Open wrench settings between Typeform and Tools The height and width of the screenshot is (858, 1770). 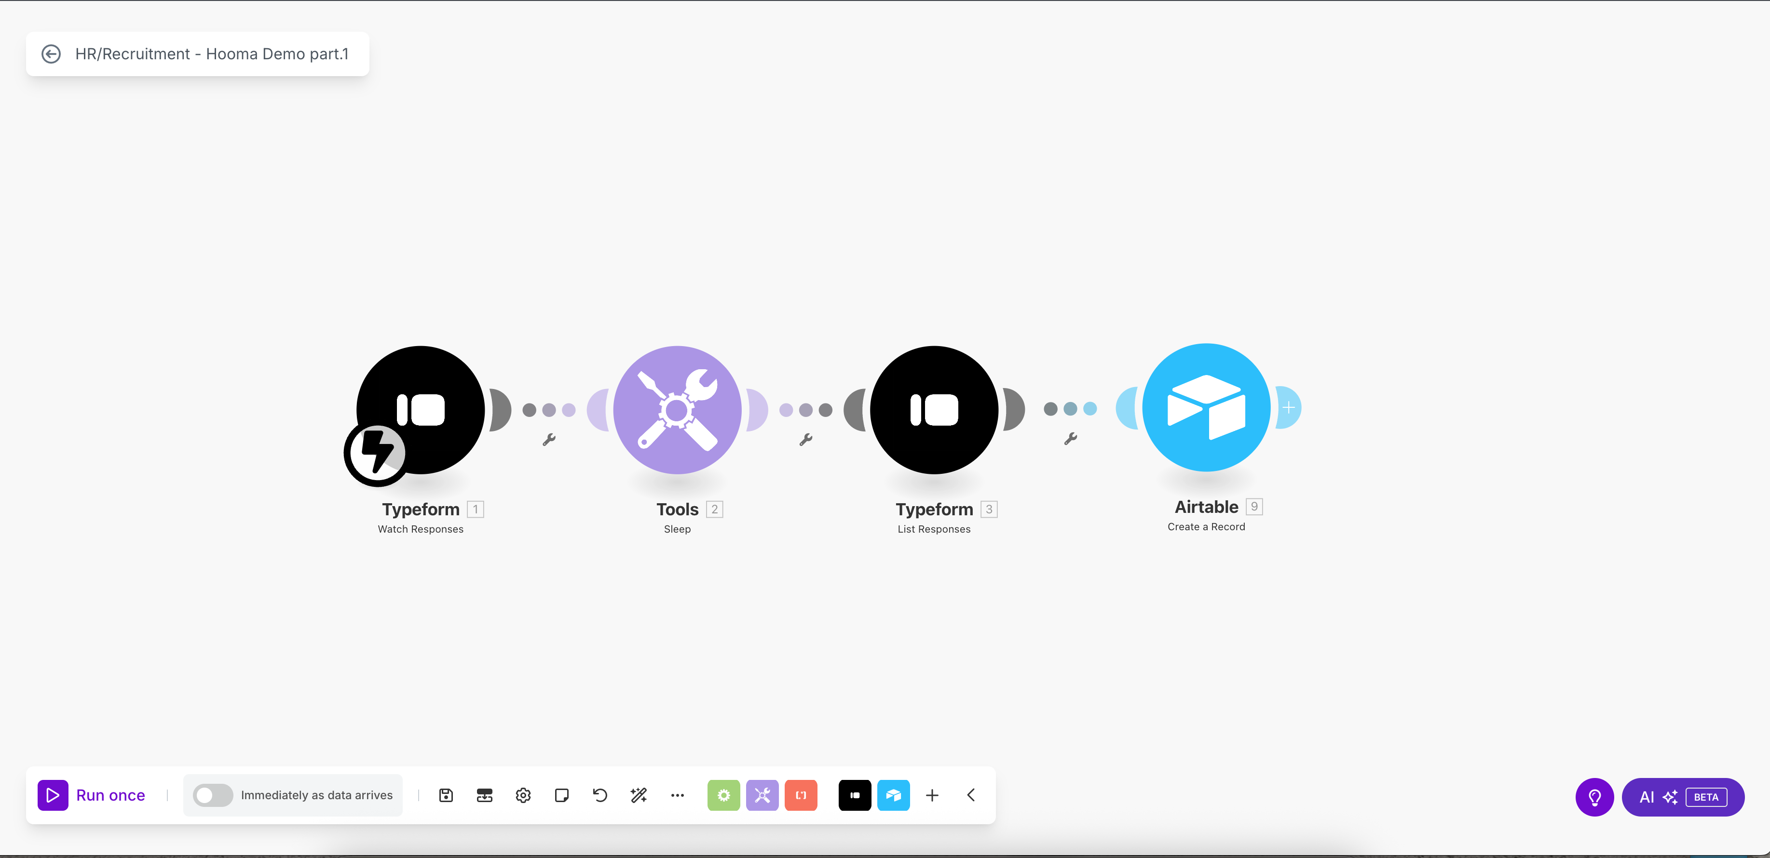point(549,440)
